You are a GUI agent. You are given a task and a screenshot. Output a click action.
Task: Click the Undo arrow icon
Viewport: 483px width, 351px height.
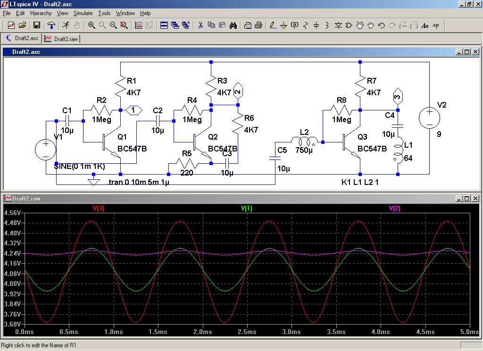click(x=381, y=25)
